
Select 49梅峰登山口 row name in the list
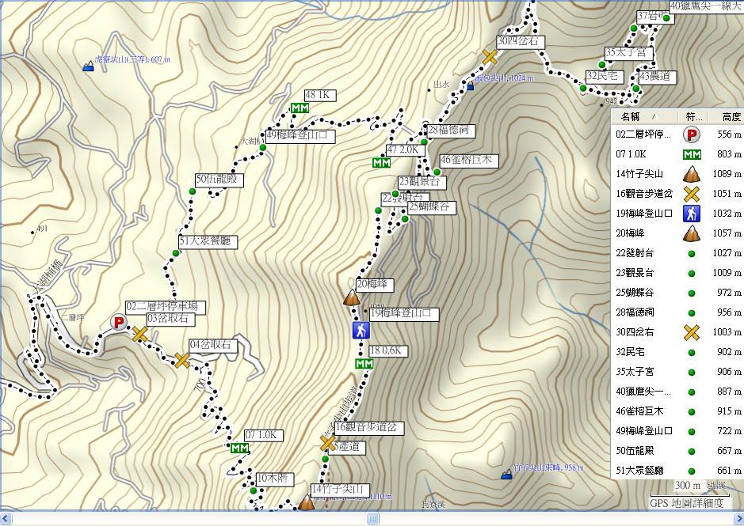tap(644, 431)
